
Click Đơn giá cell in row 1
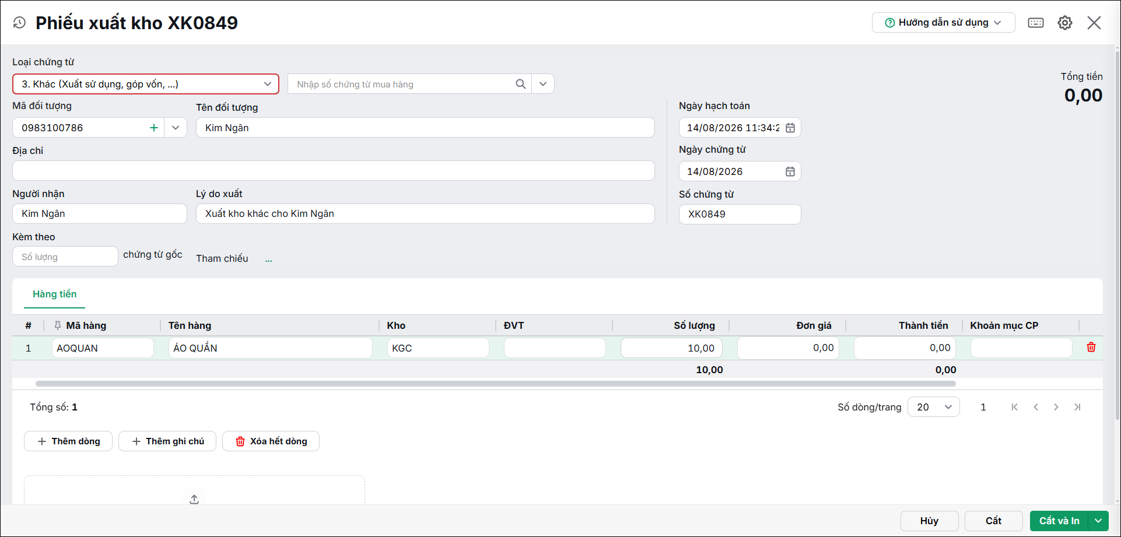click(788, 348)
